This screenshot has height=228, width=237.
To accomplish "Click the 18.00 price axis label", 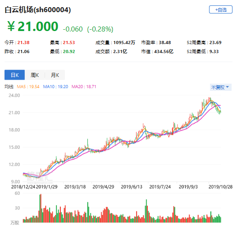I will click(x=14, y=130).
